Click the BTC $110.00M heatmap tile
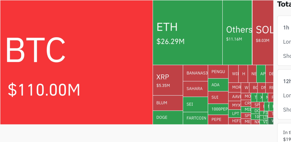Image resolution: width=291 pixels, height=142 pixels. point(76,62)
